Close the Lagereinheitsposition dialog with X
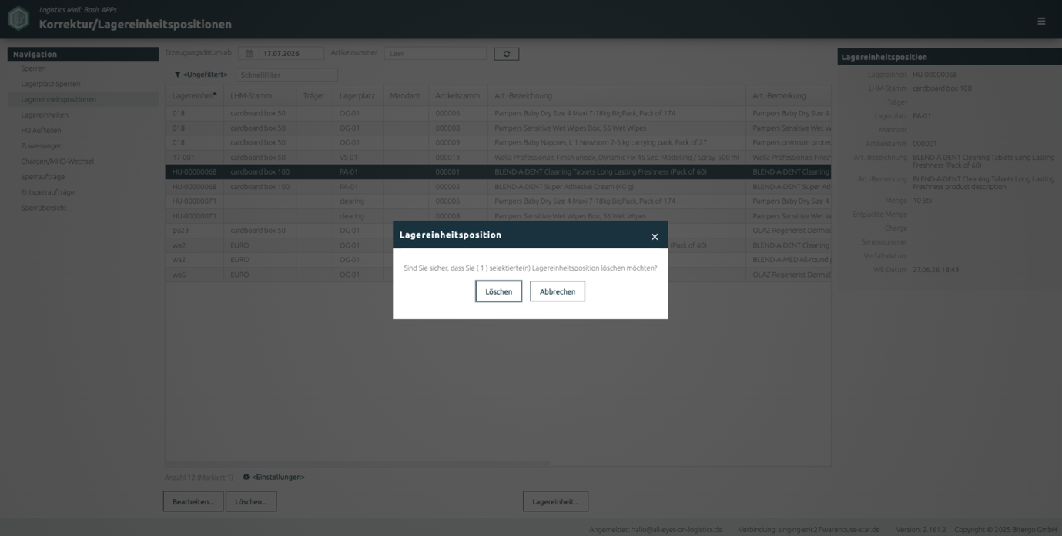1062x536 pixels. tap(655, 237)
